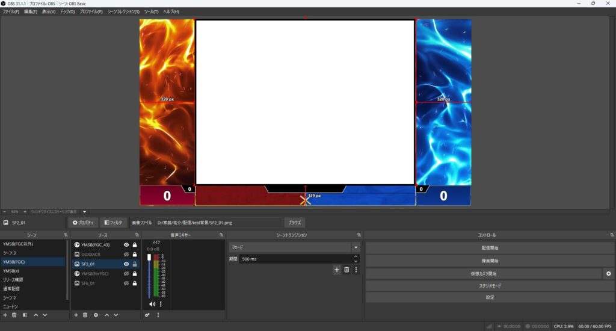Open the ヘルプ(H) menu
This screenshot has height=331, width=616.
171,12
